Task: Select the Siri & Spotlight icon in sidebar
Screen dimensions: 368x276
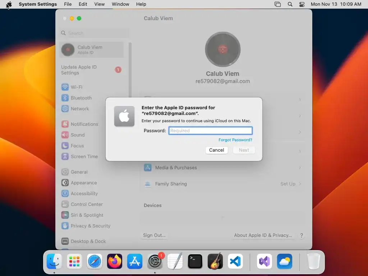Action: (x=65, y=215)
